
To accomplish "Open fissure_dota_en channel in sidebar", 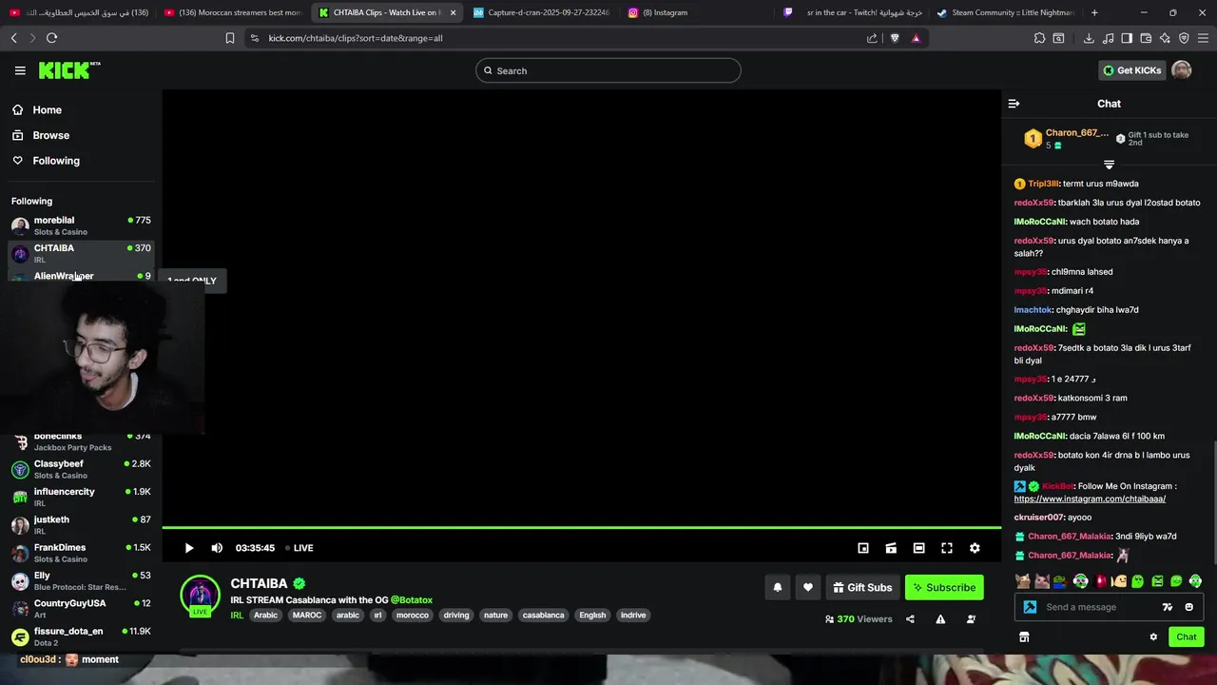I will tap(81, 636).
